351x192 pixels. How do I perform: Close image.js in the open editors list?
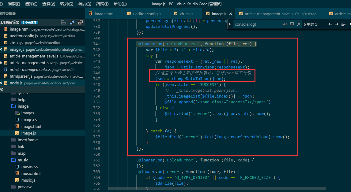[1, 50]
